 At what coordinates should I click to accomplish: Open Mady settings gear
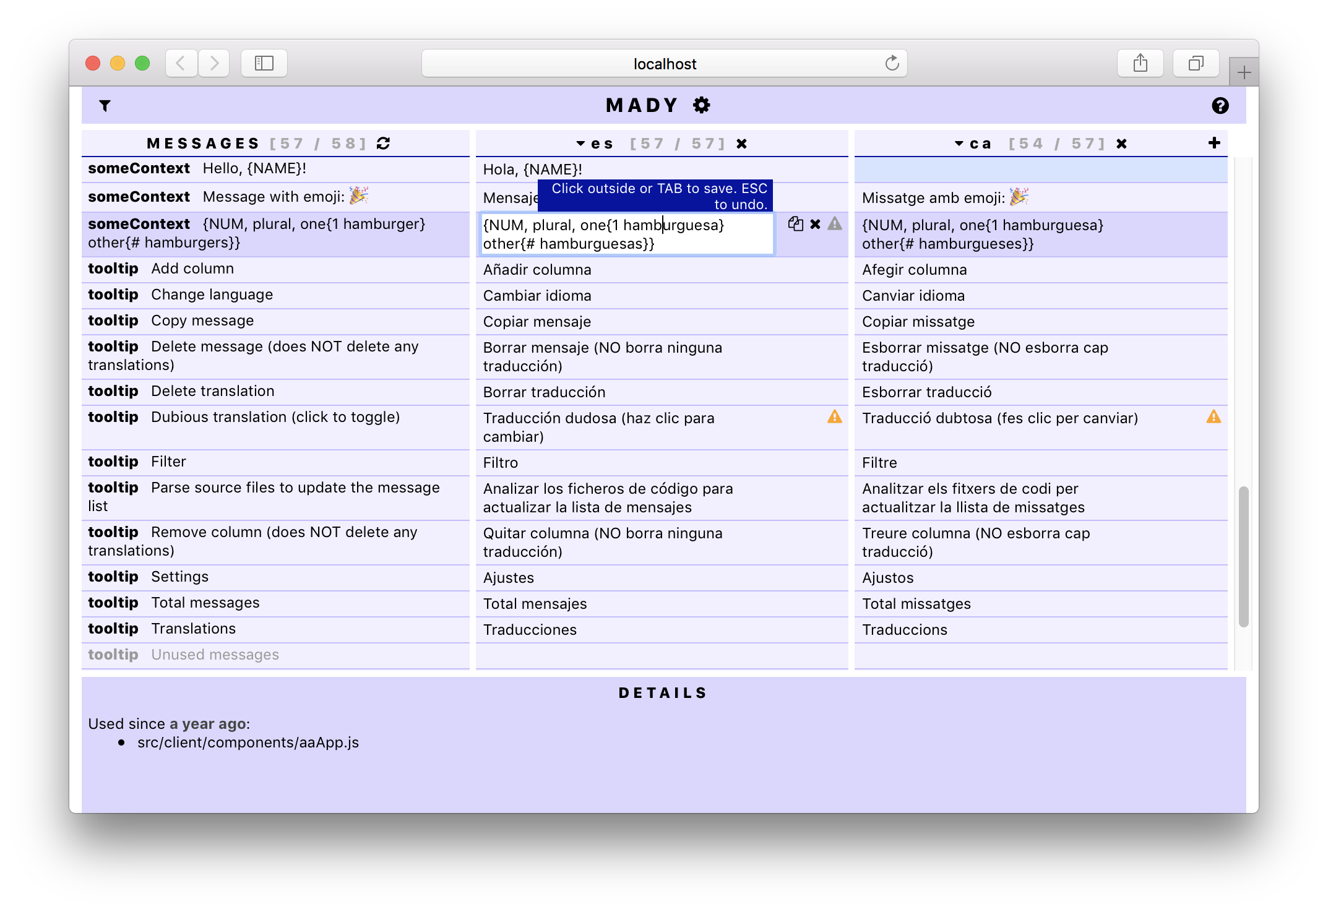(x=701, y=105)
